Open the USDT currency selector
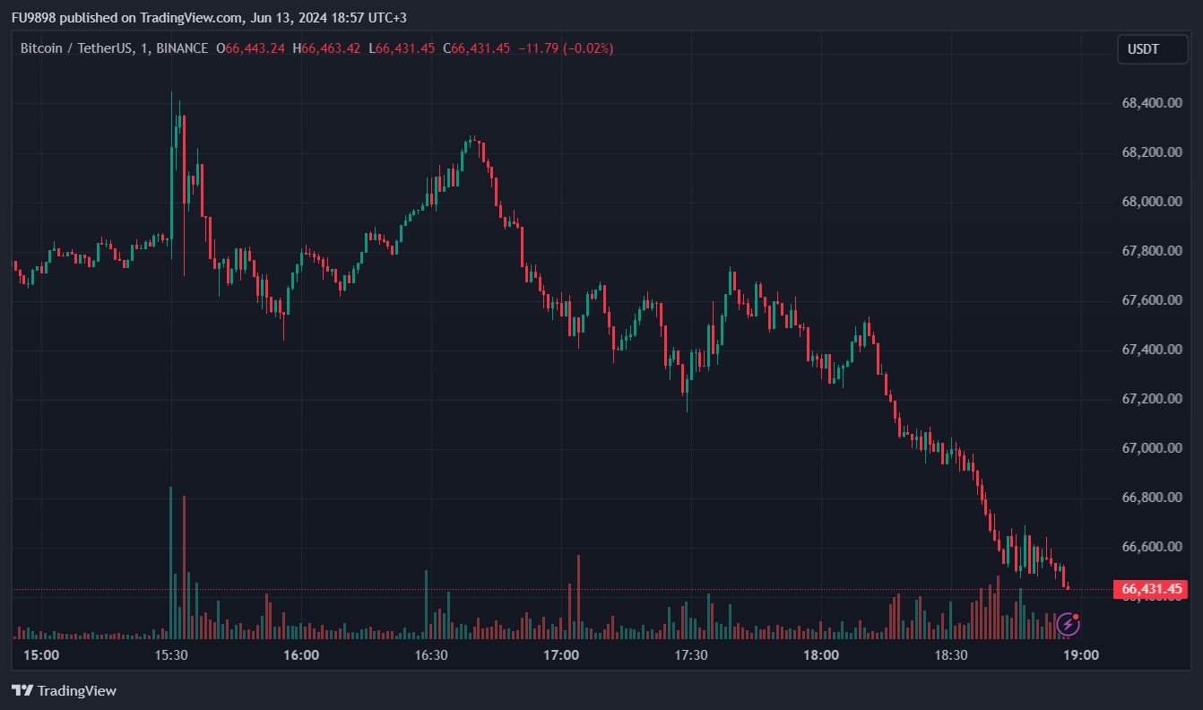Image resolution: width=1203 pixels, height=710 pixels. coord(1151,49)
